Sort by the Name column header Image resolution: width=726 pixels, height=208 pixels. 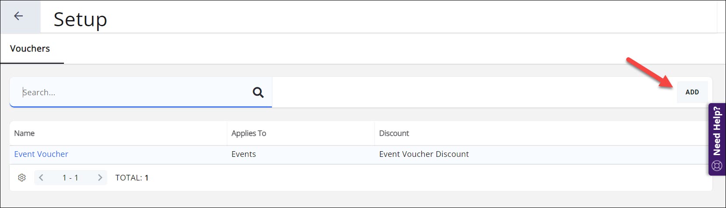click(25, 133)
